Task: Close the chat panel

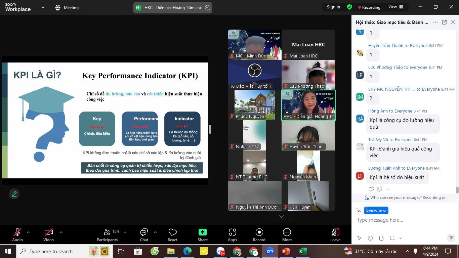Action: tap(453, 22)
